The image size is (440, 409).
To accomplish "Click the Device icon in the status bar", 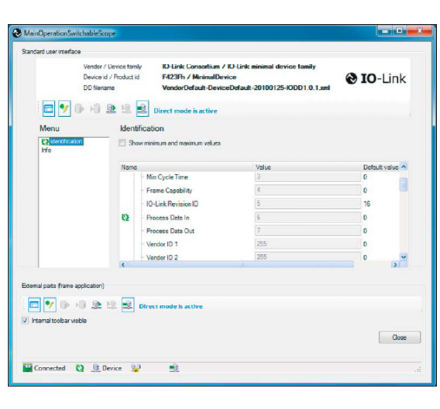I will [96, 368].
